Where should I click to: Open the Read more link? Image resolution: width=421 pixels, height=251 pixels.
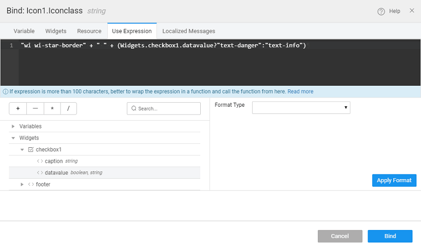[x=300, y=92]
